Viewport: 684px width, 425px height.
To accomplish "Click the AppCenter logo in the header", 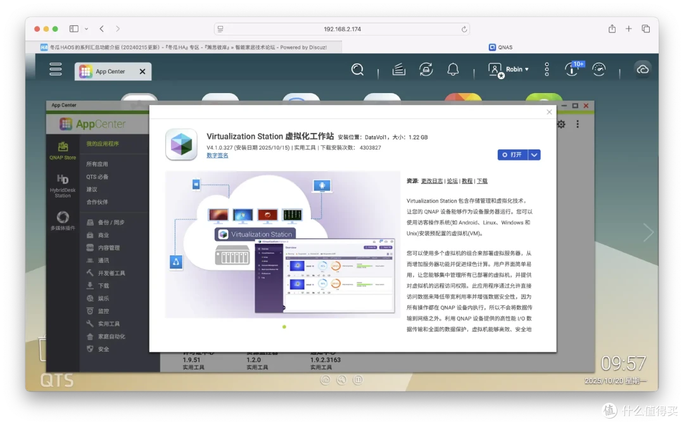I will (92, 124).
